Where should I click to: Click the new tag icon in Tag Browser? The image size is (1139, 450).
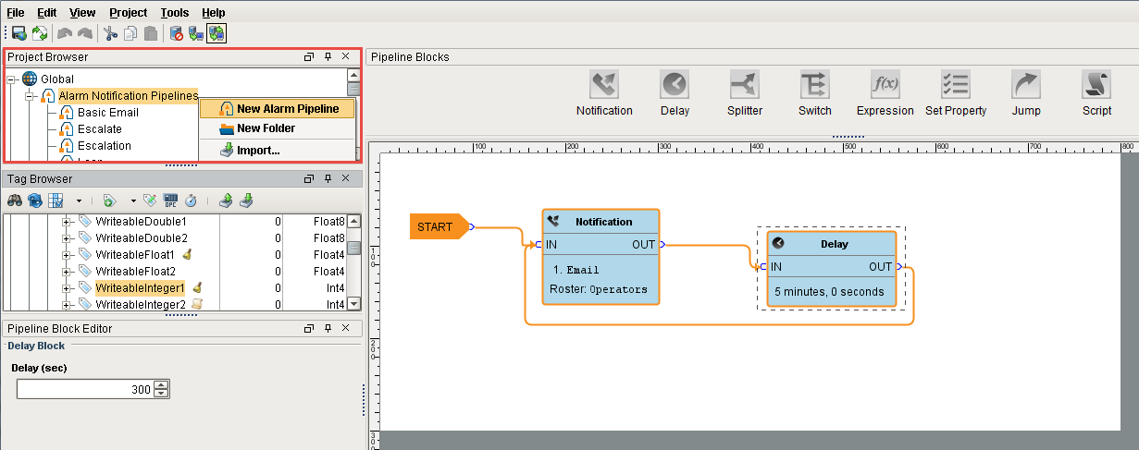coord(109,200)
